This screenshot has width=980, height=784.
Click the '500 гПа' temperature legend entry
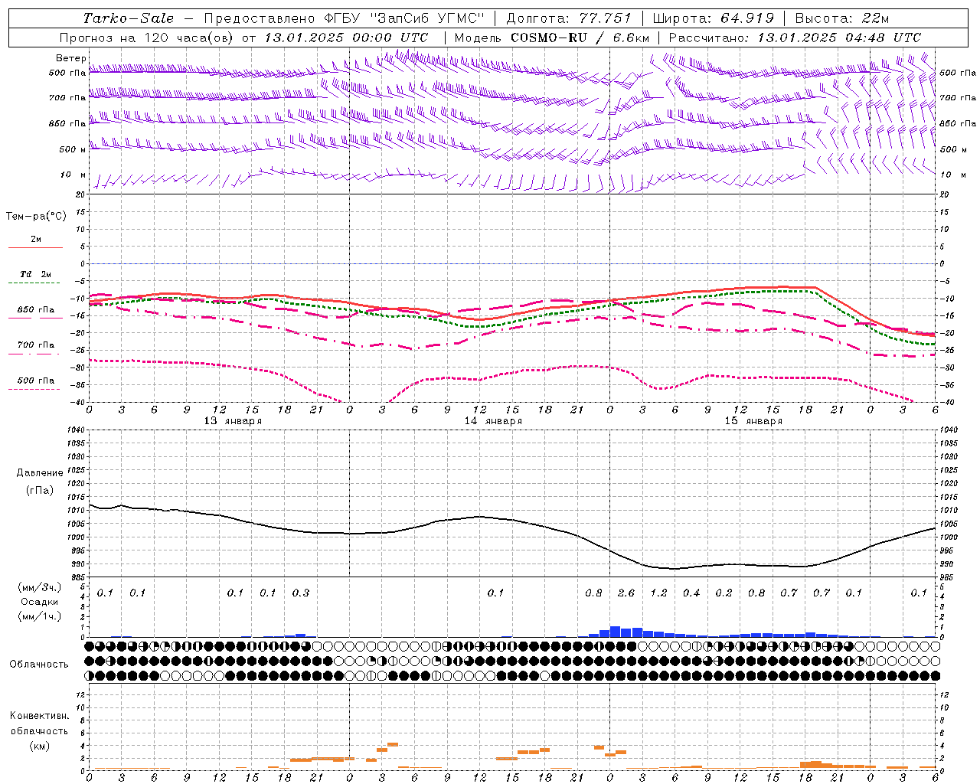pos(36,381)
